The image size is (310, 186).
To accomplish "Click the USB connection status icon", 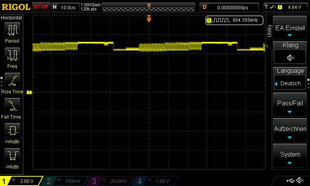I will coord(290,181).
